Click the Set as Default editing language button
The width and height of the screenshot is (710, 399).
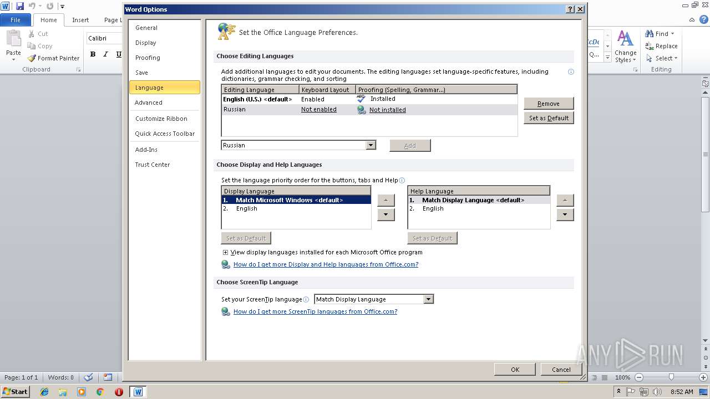549,118
